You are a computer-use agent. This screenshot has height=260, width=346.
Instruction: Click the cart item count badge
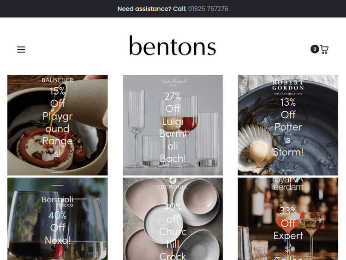point(315,49)
